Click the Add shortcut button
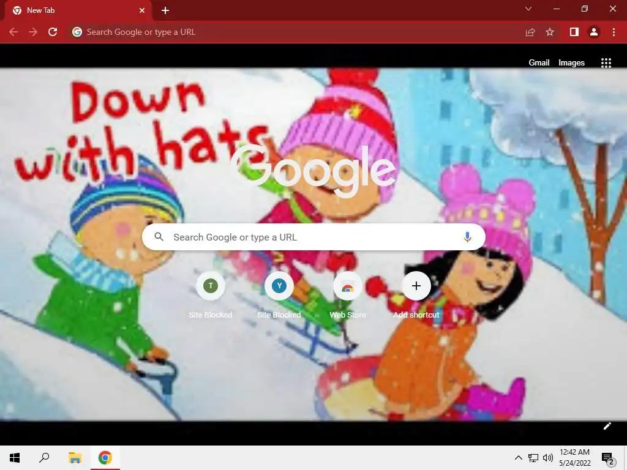 (x=416, y=295)
